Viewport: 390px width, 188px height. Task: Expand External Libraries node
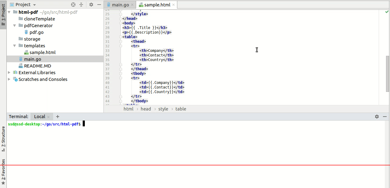pyautogui.click(x=9, y=73)
